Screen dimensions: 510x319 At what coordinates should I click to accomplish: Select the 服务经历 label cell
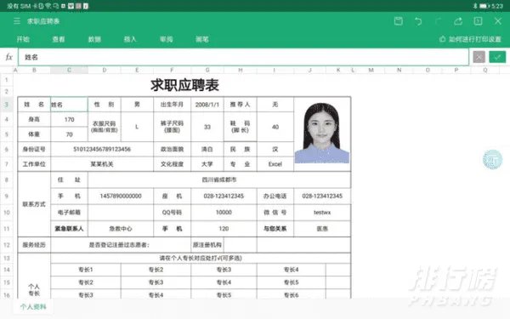(34, 245)
